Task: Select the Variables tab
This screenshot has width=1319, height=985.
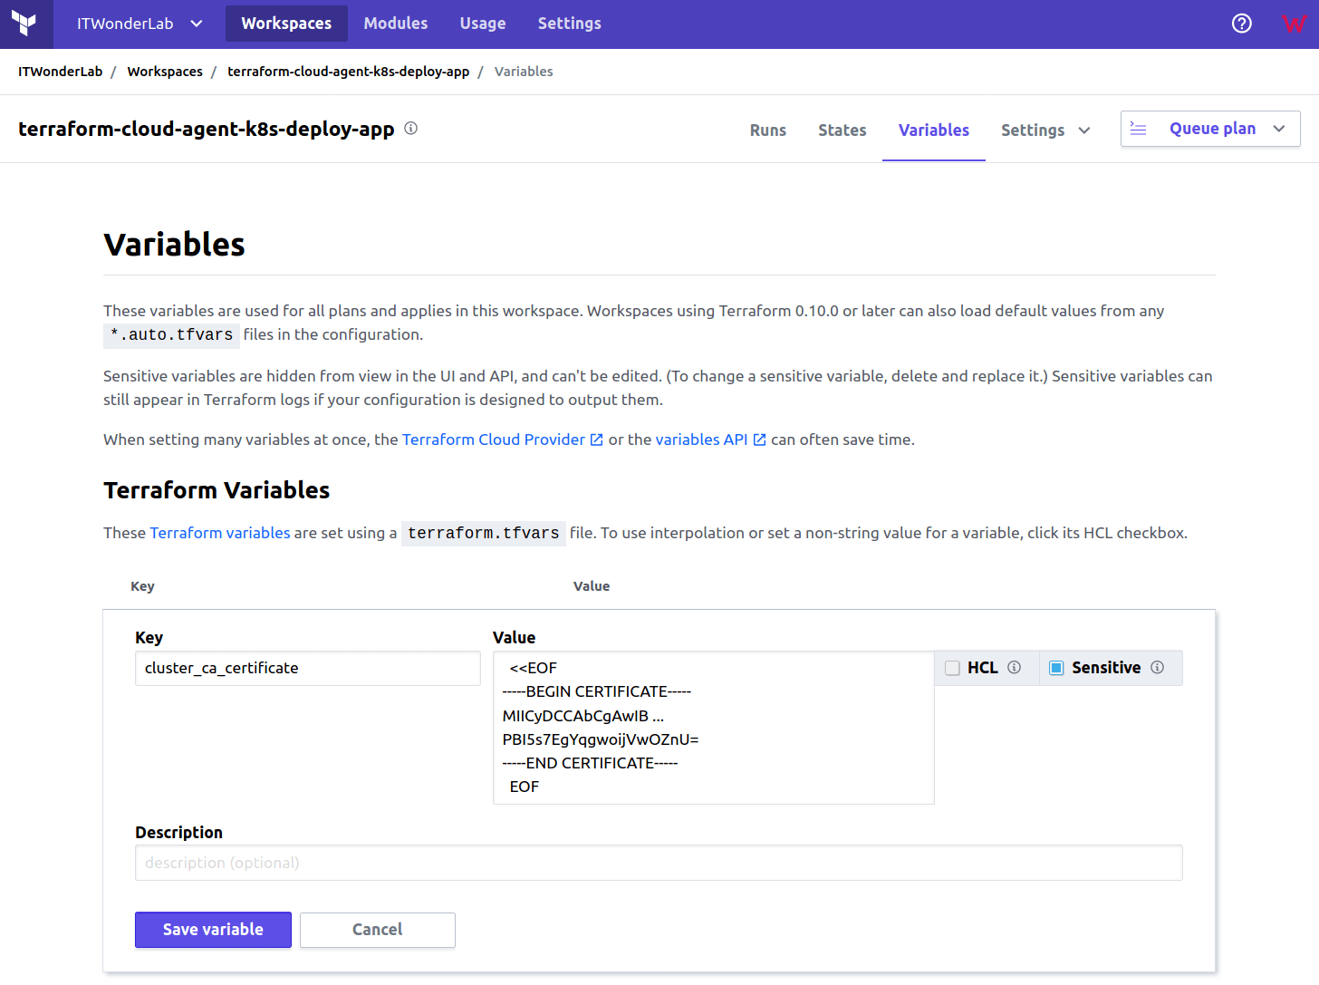Action: point(934,130)
